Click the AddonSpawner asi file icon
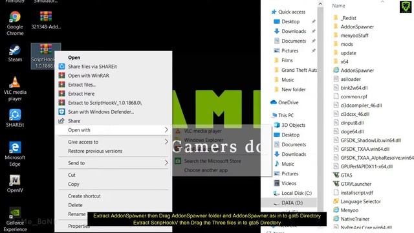Viewport: 414px width, 233px height. (336, 71)
